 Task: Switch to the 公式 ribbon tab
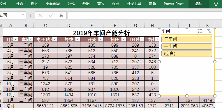click(71, 4)
